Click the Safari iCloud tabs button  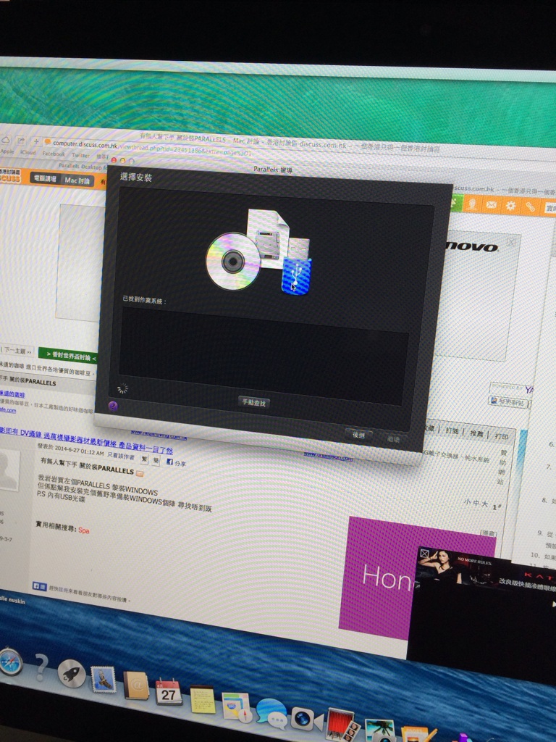click(x=6, y=140)
